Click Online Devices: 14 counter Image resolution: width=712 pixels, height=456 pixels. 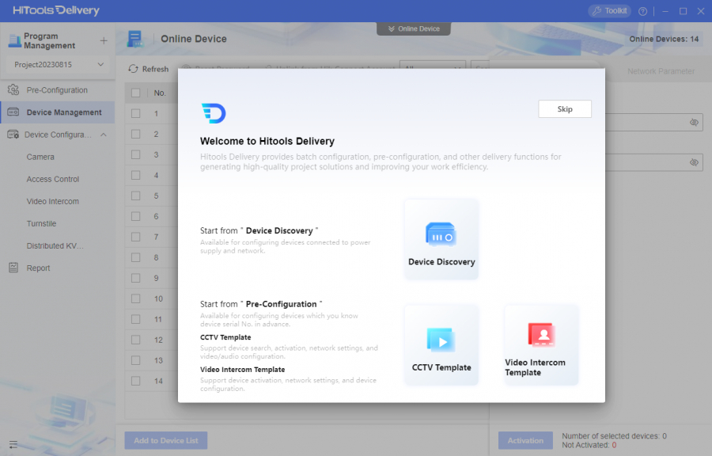664,39
